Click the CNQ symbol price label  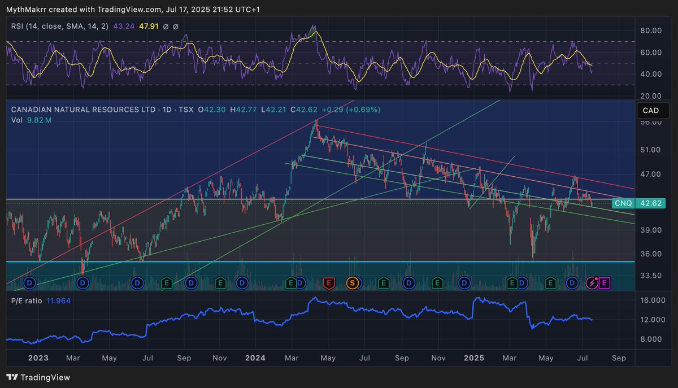[x=623, y=203]
